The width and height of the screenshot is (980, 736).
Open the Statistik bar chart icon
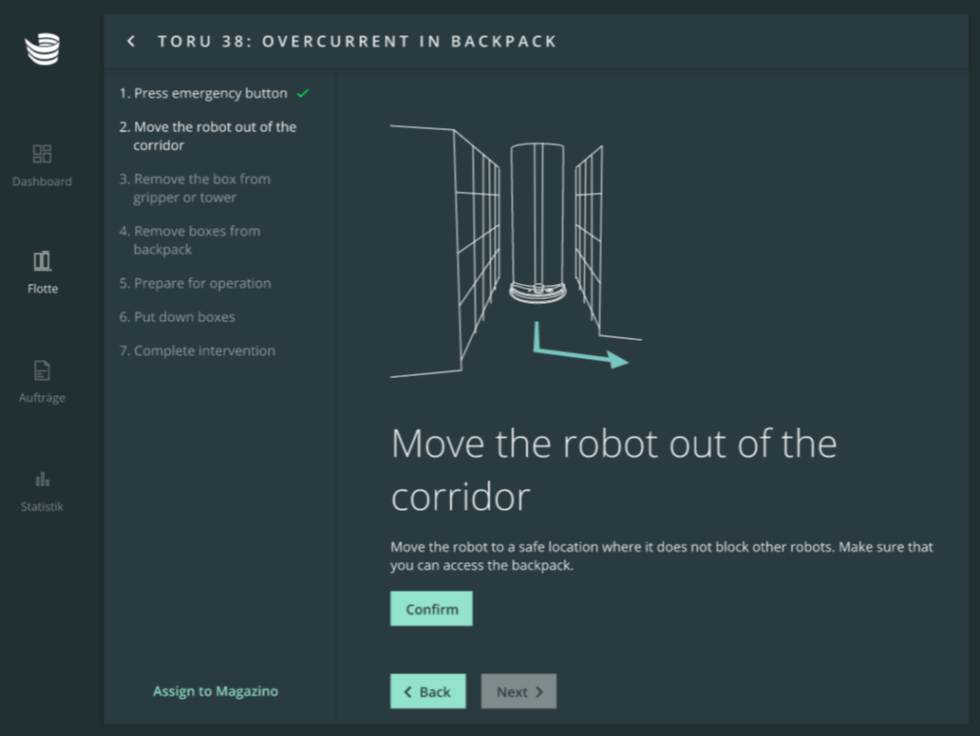[x=42, y=480]
